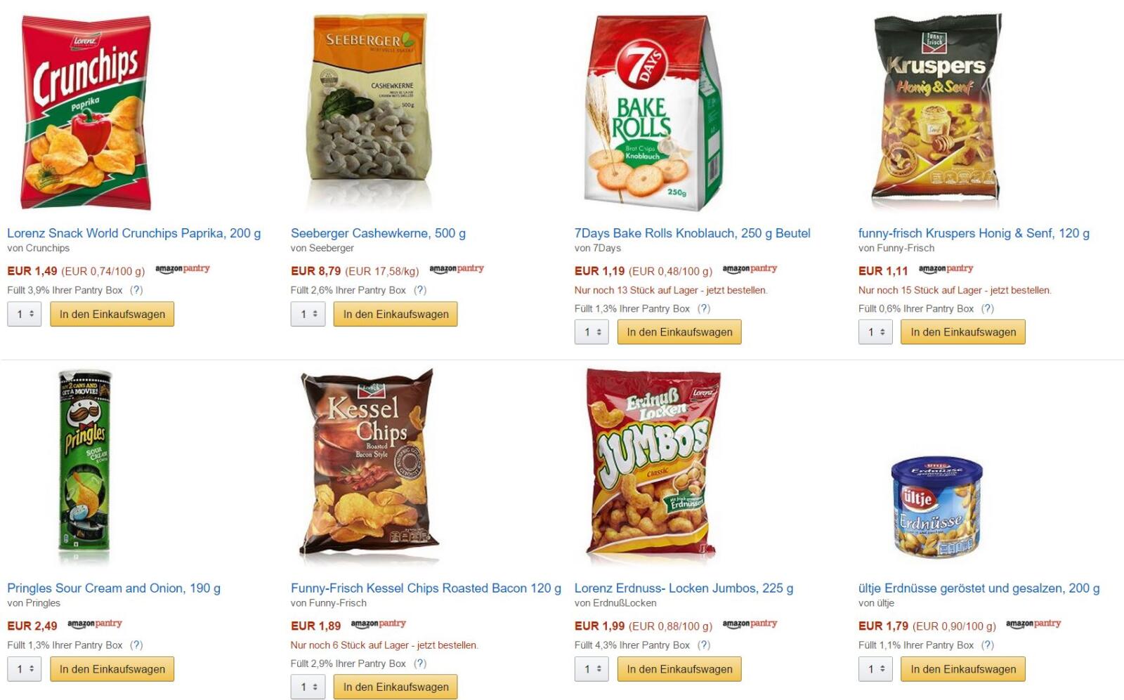
Task: Add Kruspers Honig & Senf to cart
Action: (963, 332)
